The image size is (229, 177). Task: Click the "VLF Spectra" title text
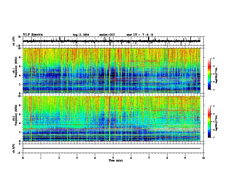(33, 35)
